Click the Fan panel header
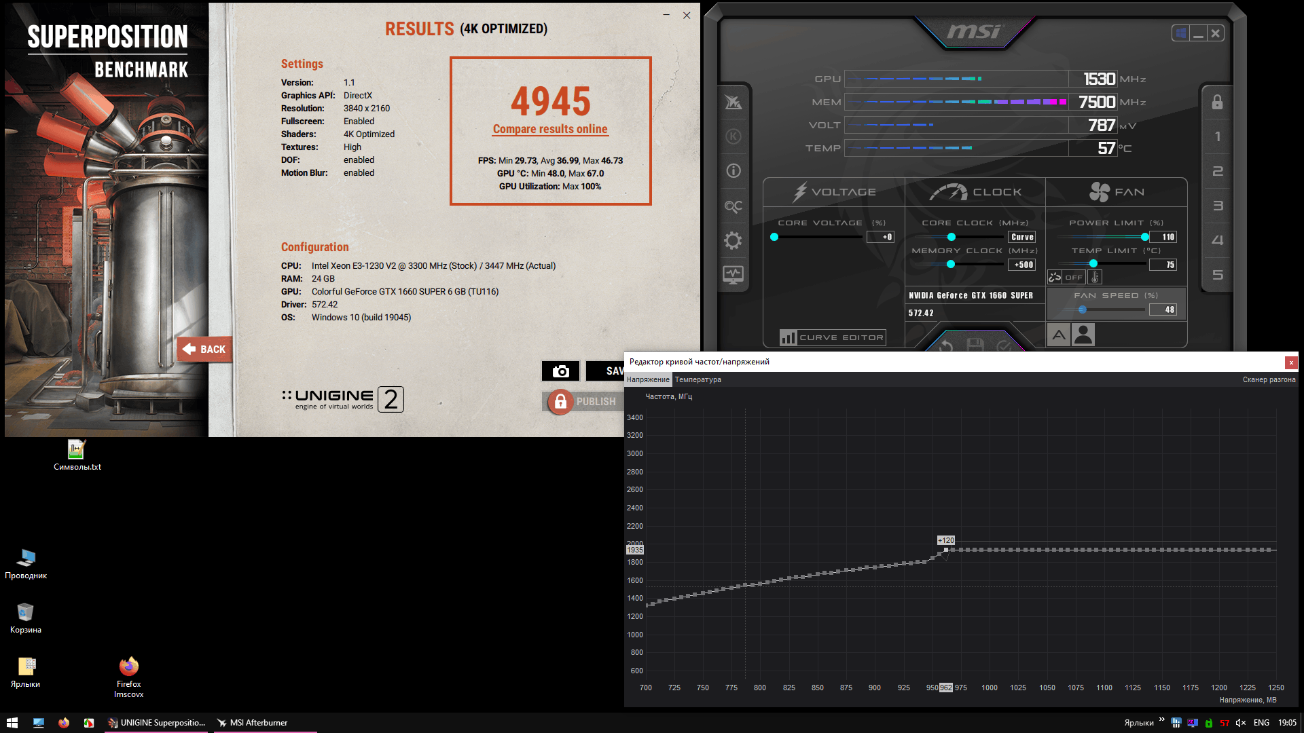The width and height of the screenshot is (1304, 733). click(1117, 192)
